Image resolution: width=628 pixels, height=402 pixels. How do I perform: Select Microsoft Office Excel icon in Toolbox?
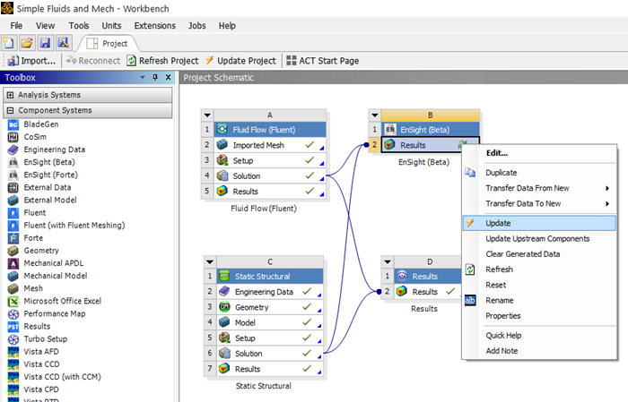coord(13,302)
